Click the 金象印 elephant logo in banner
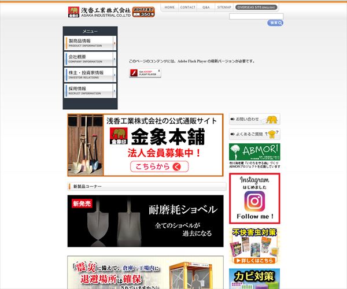The width and height of the screenshot is (347, 289). (x=119, y=136)
